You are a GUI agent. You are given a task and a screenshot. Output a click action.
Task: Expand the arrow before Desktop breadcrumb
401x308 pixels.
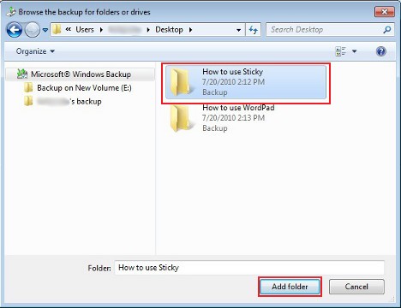click(148, 30)
